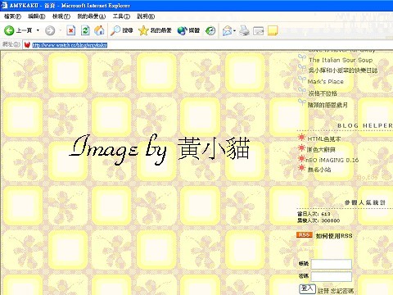The image size is (393, 295).
Task: Open the 工具(T) menu
Action: 121,16
